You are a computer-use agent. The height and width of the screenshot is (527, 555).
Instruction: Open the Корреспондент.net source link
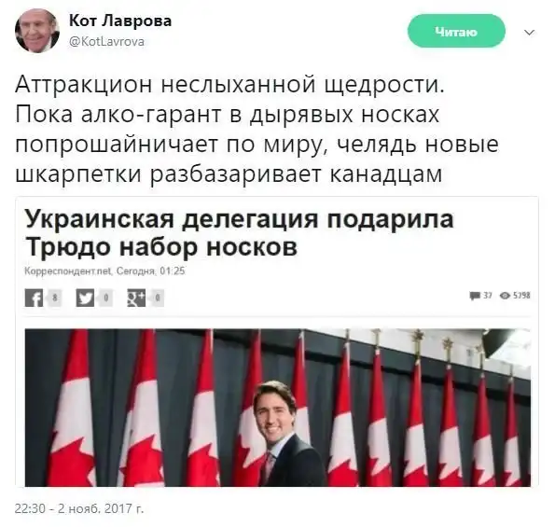pos(68,271)
